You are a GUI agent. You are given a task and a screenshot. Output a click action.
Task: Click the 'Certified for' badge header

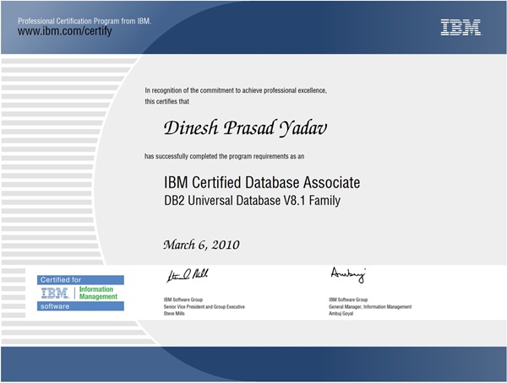click(61, 279)
